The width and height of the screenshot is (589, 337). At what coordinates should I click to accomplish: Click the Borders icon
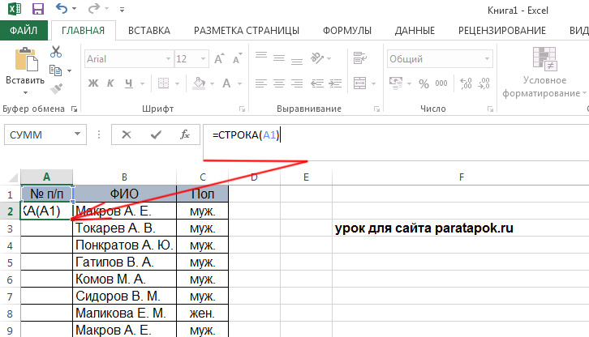point(163,83)
